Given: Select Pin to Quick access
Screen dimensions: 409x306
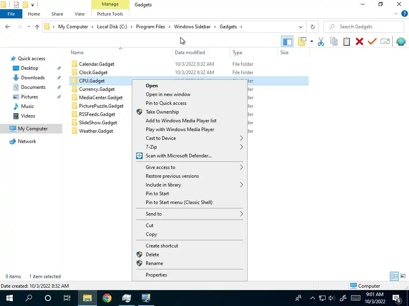Looking at the screenshot, I should [x=190, y=103].
